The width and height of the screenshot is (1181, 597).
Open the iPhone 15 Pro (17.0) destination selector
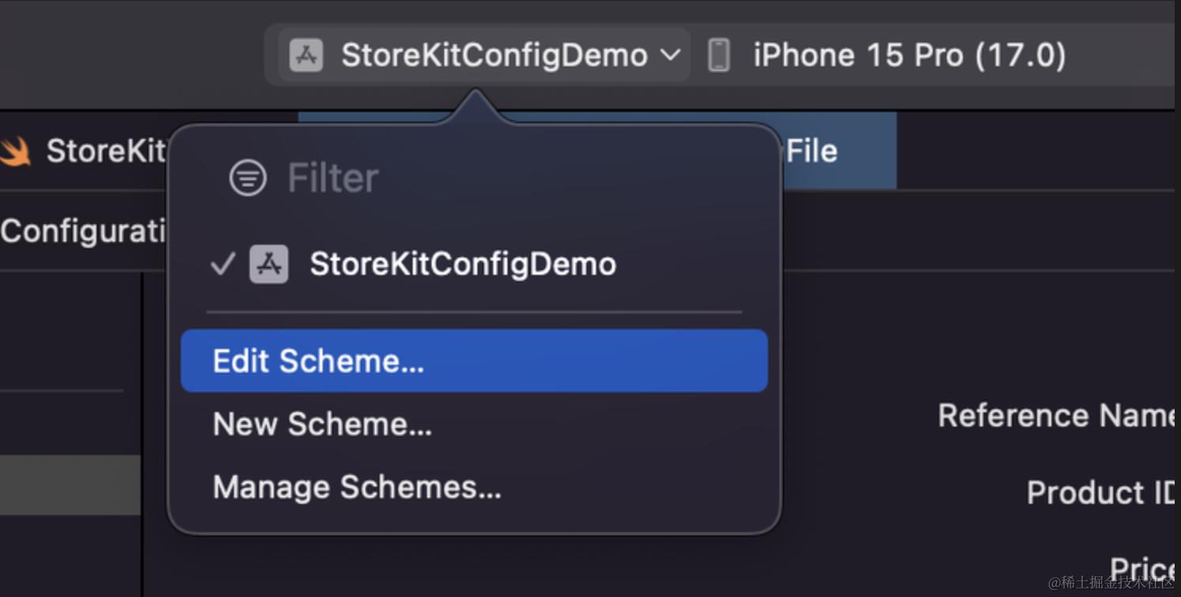[909, 56]
